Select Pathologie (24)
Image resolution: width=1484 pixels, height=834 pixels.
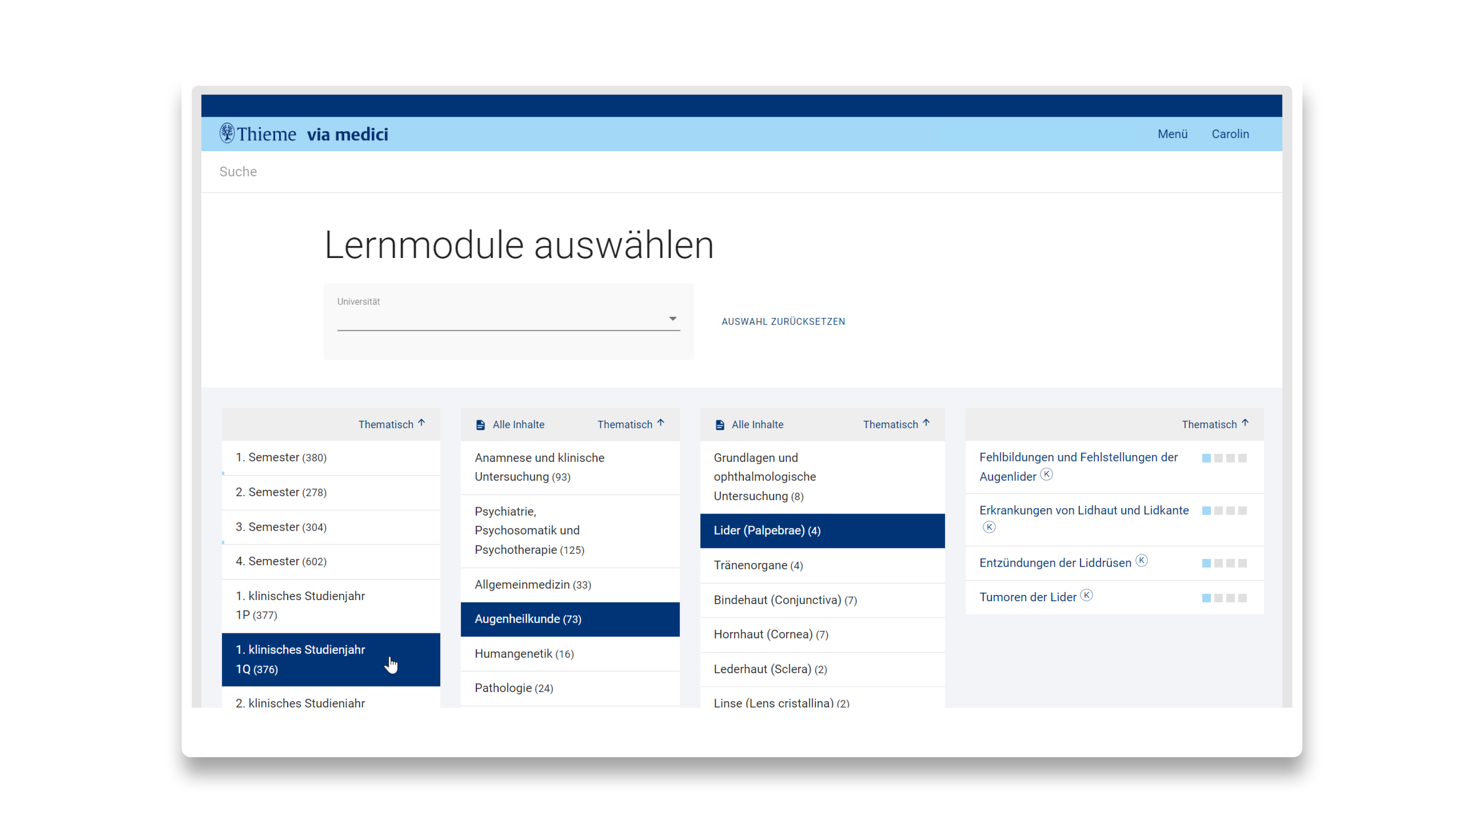coord(570,689)
